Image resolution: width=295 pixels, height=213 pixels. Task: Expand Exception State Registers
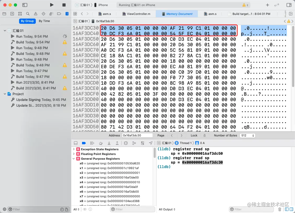pos(74,149)
